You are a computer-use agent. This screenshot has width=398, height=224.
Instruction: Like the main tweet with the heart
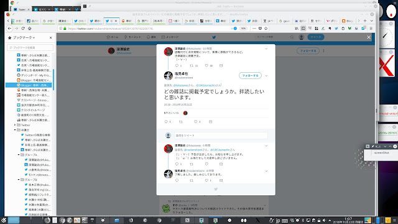196,122
